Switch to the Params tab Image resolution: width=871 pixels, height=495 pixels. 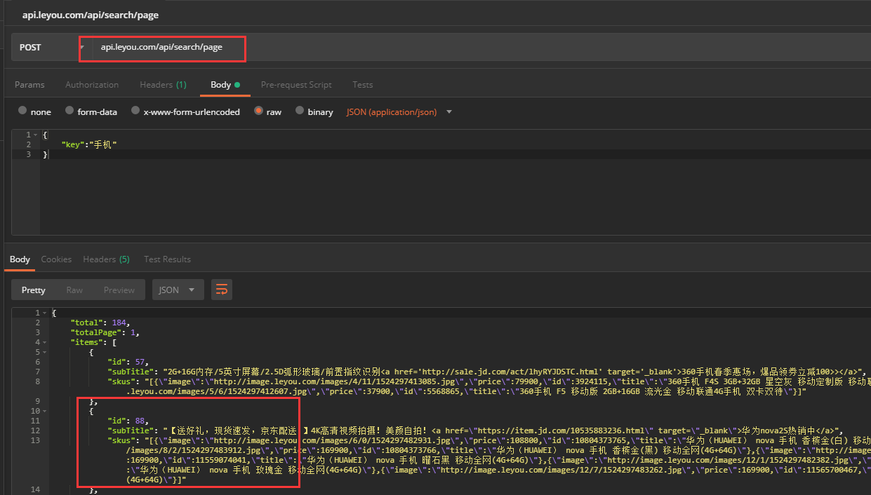point(29,85)
